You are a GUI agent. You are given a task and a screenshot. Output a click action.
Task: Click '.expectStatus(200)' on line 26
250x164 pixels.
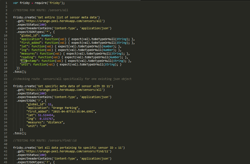click(x=31, y=94)
